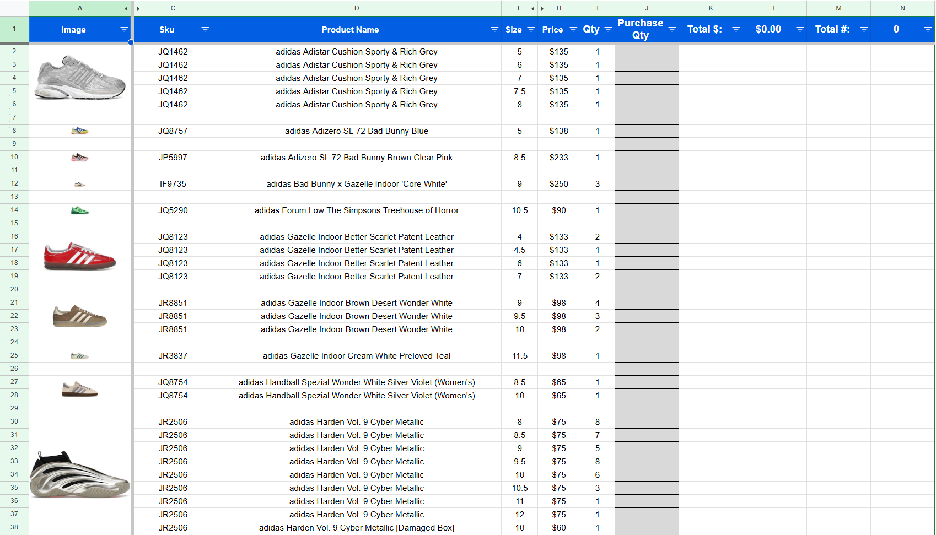
Task: Select row 12 header
Action: click(14, 183)
